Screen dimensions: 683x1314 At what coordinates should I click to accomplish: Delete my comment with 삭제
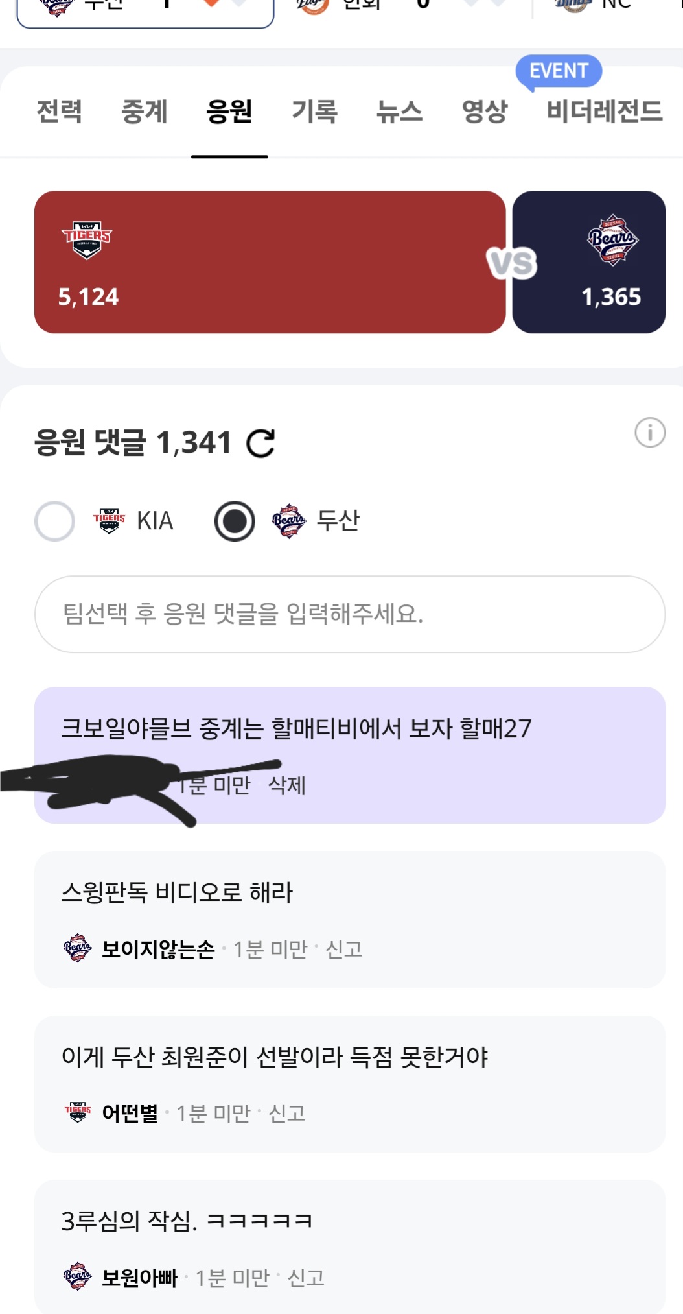pos(287,785)
